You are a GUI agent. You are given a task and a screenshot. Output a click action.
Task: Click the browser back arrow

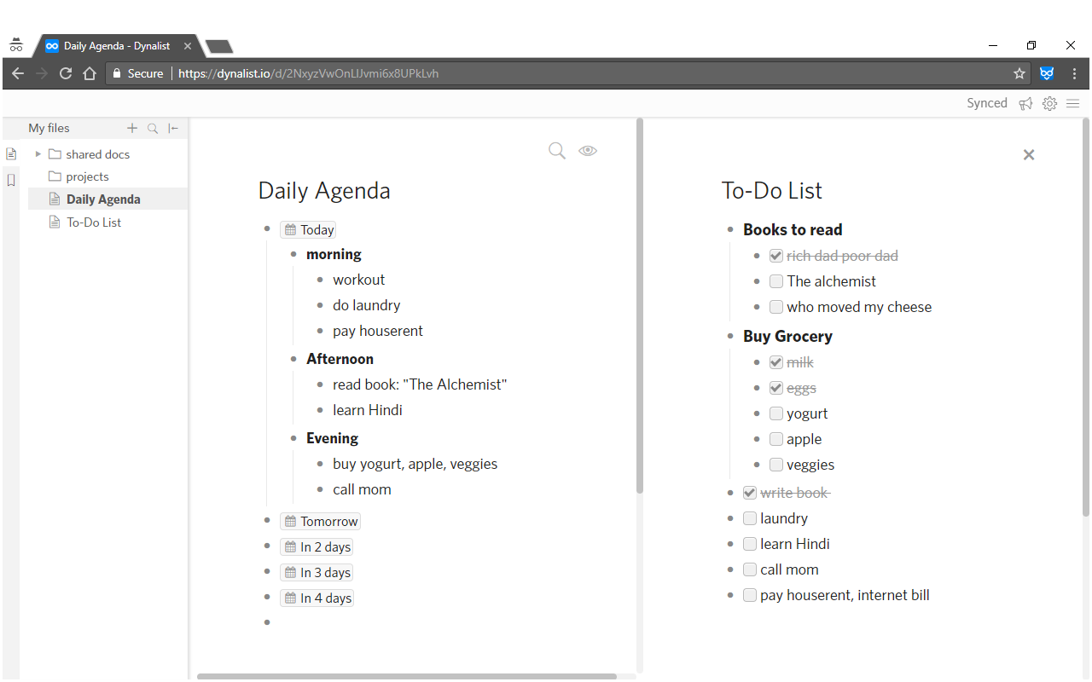click(18, 73)
